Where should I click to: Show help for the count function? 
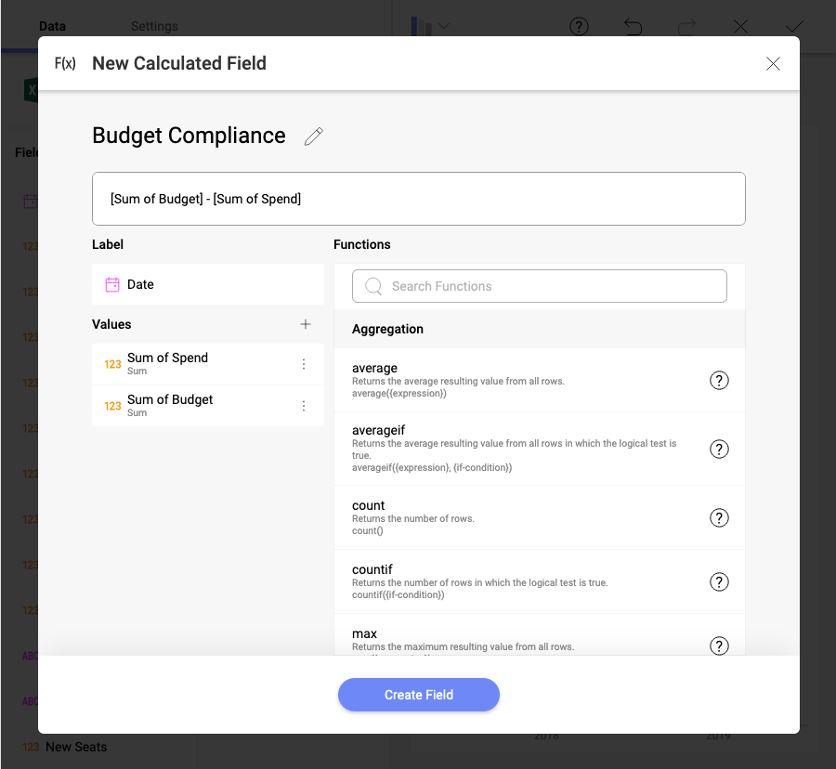click(x=718, y=517)
